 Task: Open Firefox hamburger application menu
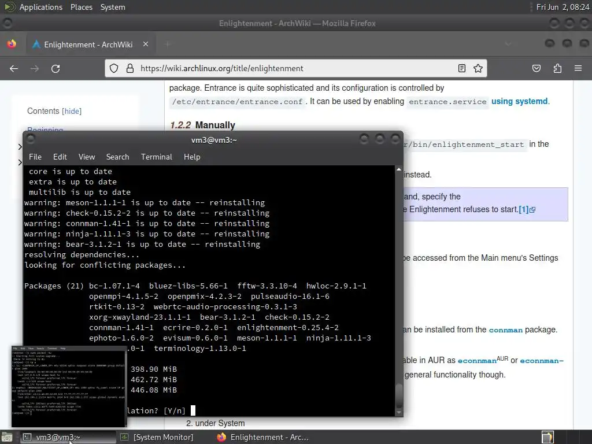(x=578, y=68)
